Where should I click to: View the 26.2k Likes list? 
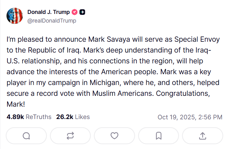73,117
